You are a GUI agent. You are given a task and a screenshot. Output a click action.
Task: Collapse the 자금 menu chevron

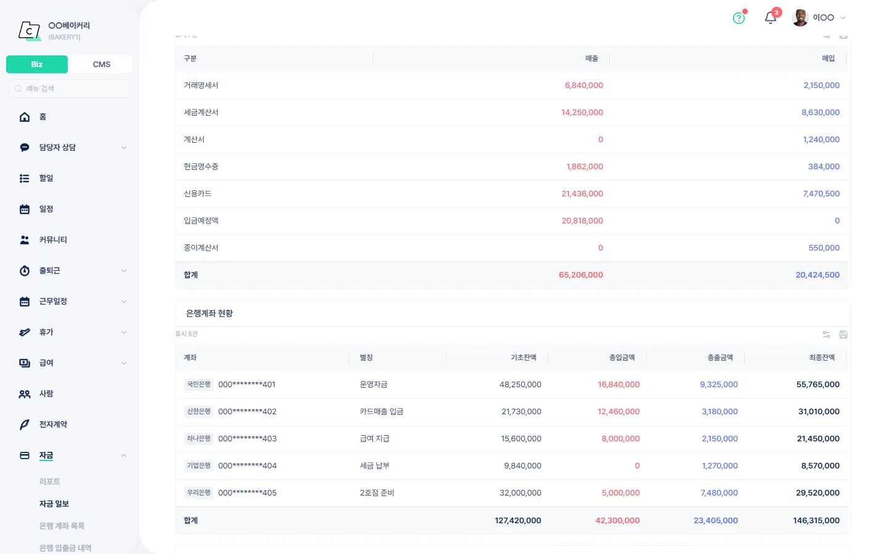(124, 456)
